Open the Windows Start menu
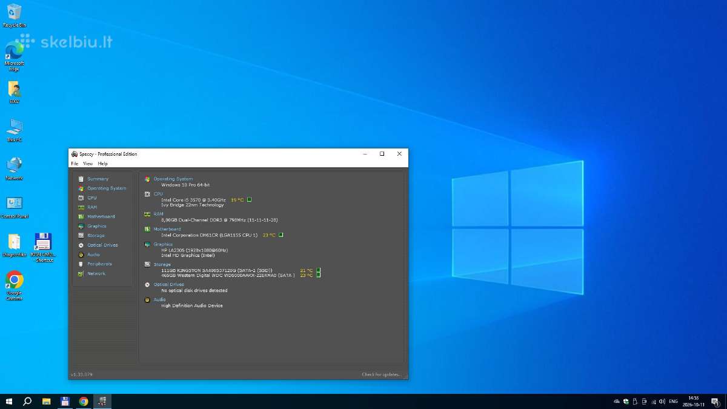The width and height of the screenshot is (727, 409). [9, 401]
